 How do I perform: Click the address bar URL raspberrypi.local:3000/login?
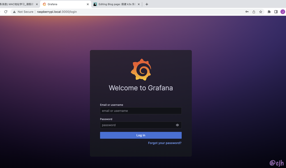[57, 12]
